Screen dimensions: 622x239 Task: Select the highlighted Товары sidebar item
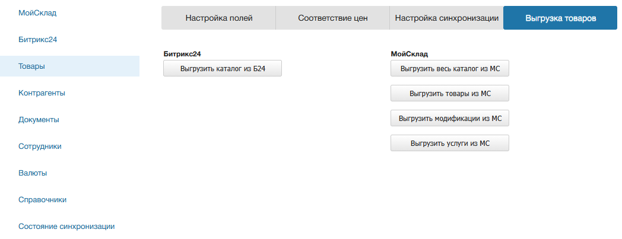pyautogui.click(x=32, y=66)
